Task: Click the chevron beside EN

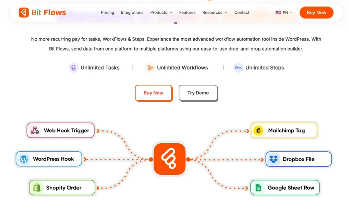Action: (291, 13)
